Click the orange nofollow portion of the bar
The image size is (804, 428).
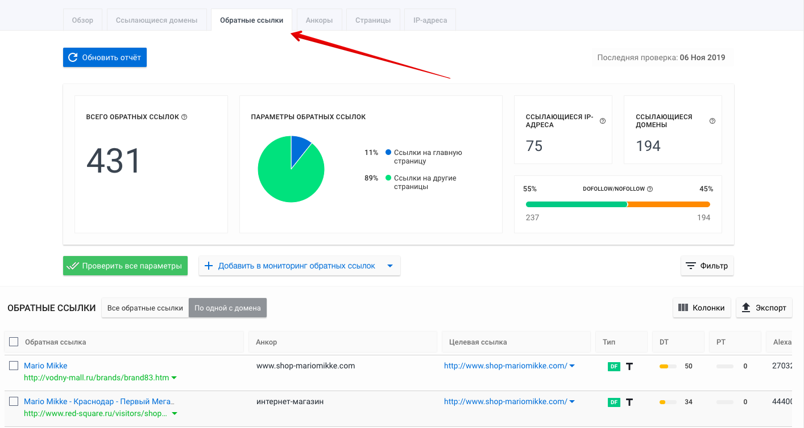click(669, 204)
